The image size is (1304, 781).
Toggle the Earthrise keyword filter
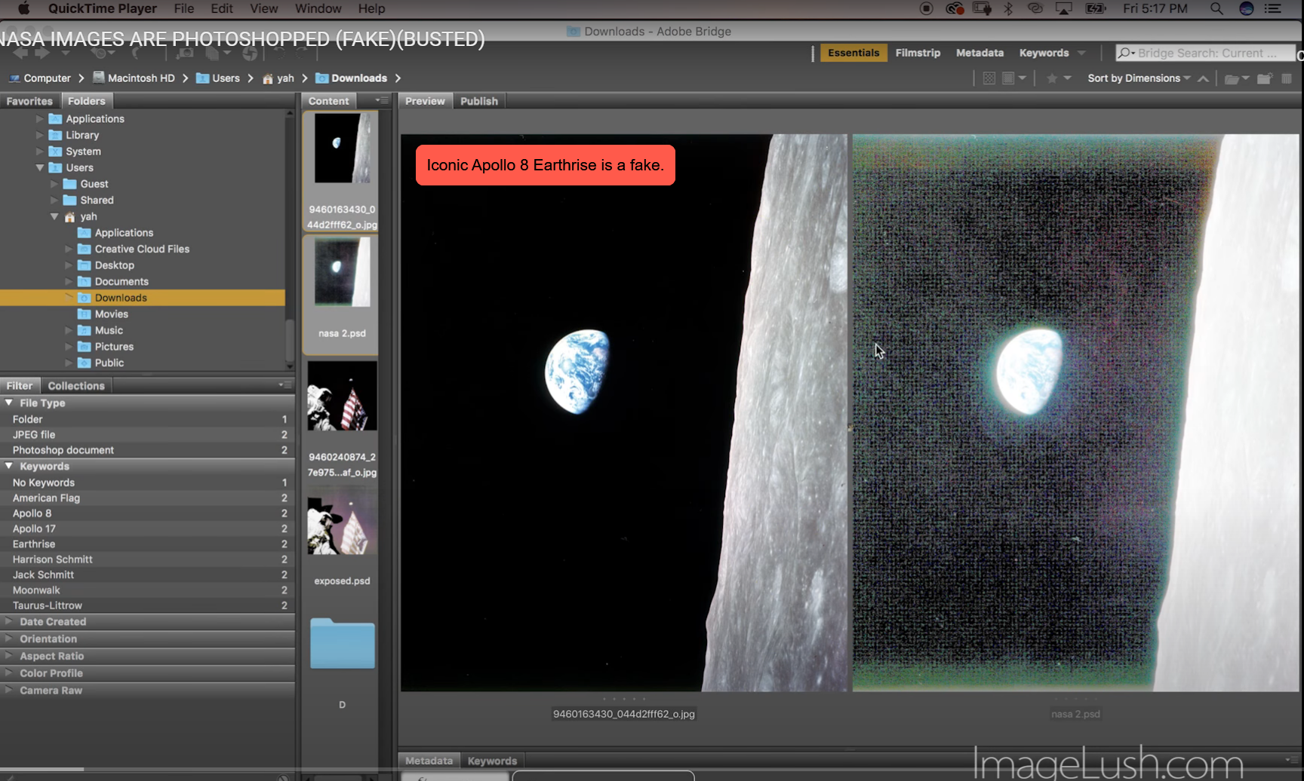point(147,544)
